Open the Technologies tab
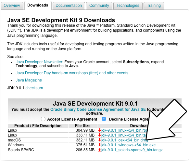The height and width of the screenshot is (161, 190). (128, 6)
